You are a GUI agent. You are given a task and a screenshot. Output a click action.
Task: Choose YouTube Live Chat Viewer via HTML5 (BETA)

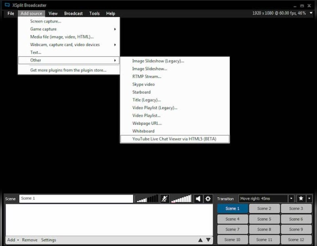(175, 139)
